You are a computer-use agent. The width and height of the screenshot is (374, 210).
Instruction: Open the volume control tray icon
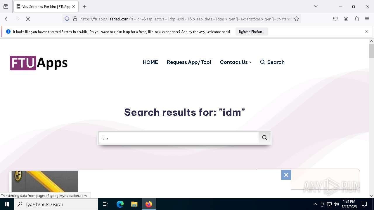[336, 204]
